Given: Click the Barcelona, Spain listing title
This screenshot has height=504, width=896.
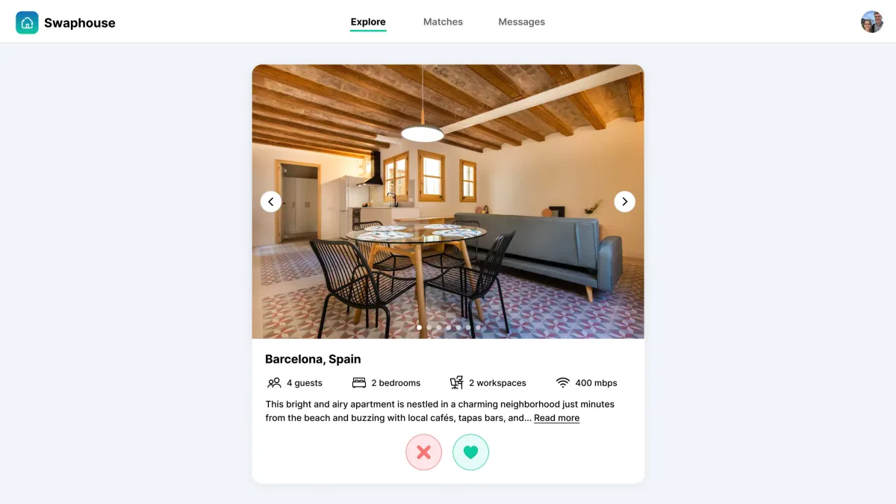Looking at the screenshot, I should [313, 359].
